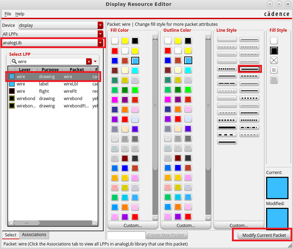The image size is (293, 249).
Task: Open the File menu
Action: [8, 14]
